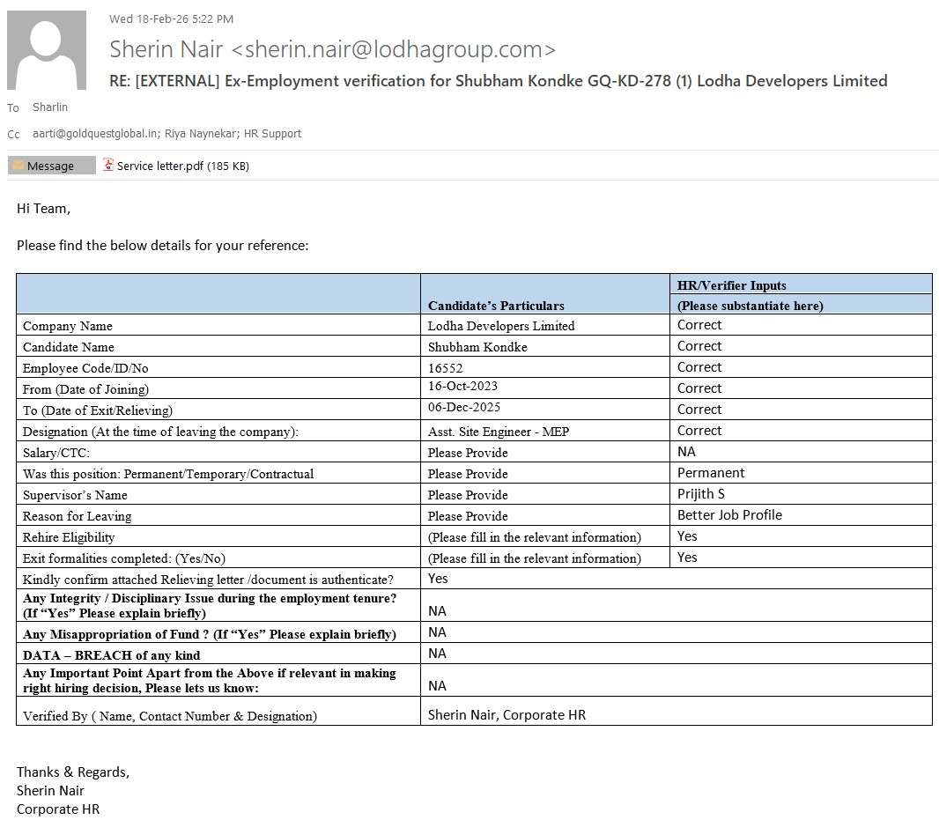
Task: Click 'DATA – BREACH of any kind' label
Action: point(111,655)
